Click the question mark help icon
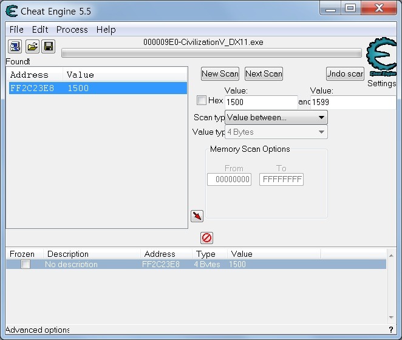The height and width of the screenshot is (340, 402). [390, 330]
